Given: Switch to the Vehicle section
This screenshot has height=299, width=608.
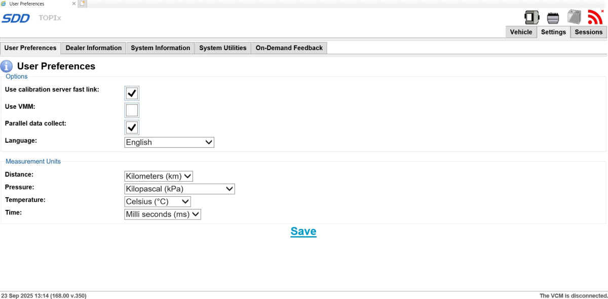Looking at the screenshot, I should [521, 32].
